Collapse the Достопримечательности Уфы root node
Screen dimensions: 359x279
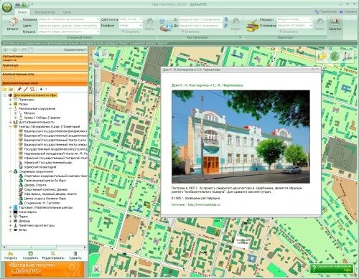pos(5,95)
